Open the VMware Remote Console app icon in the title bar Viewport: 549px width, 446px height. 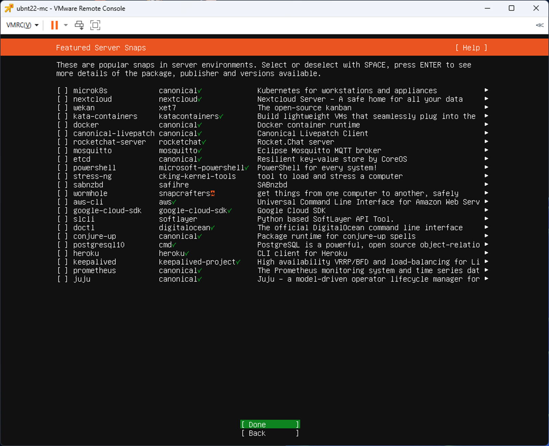(x=9, y=8)
